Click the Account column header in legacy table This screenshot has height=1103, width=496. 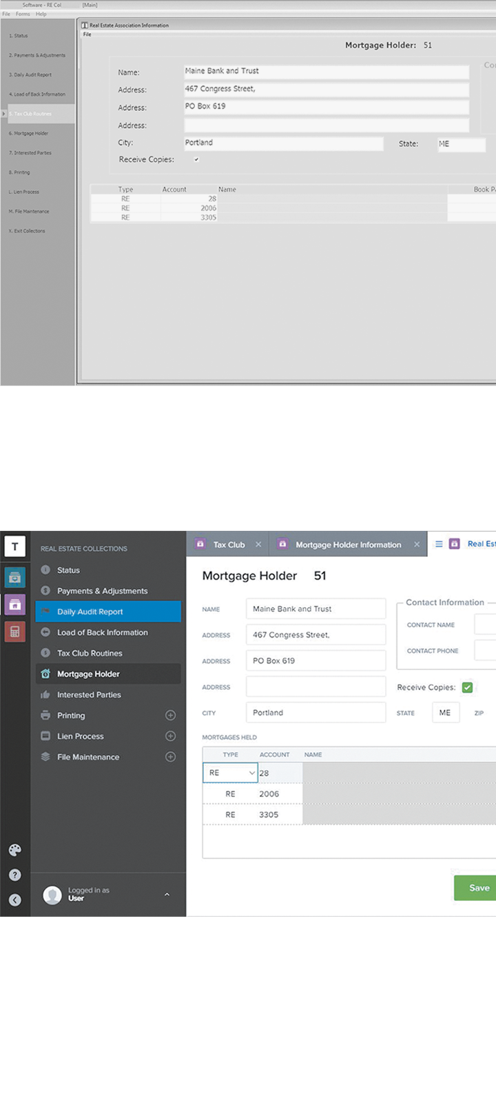[174, 190]
